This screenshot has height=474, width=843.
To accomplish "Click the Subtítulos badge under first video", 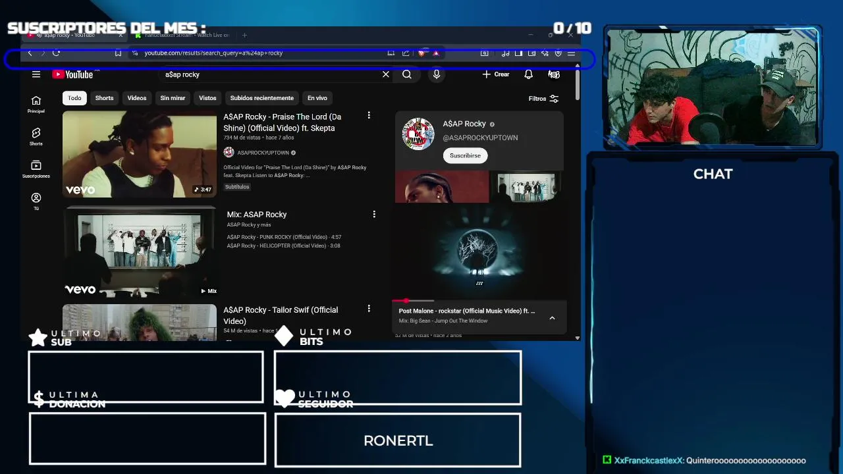I will pos(237,187).
